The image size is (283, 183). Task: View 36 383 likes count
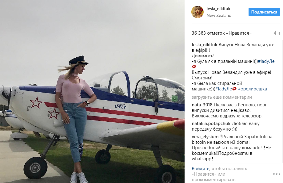pyautogui.click(x=221, y=33)
